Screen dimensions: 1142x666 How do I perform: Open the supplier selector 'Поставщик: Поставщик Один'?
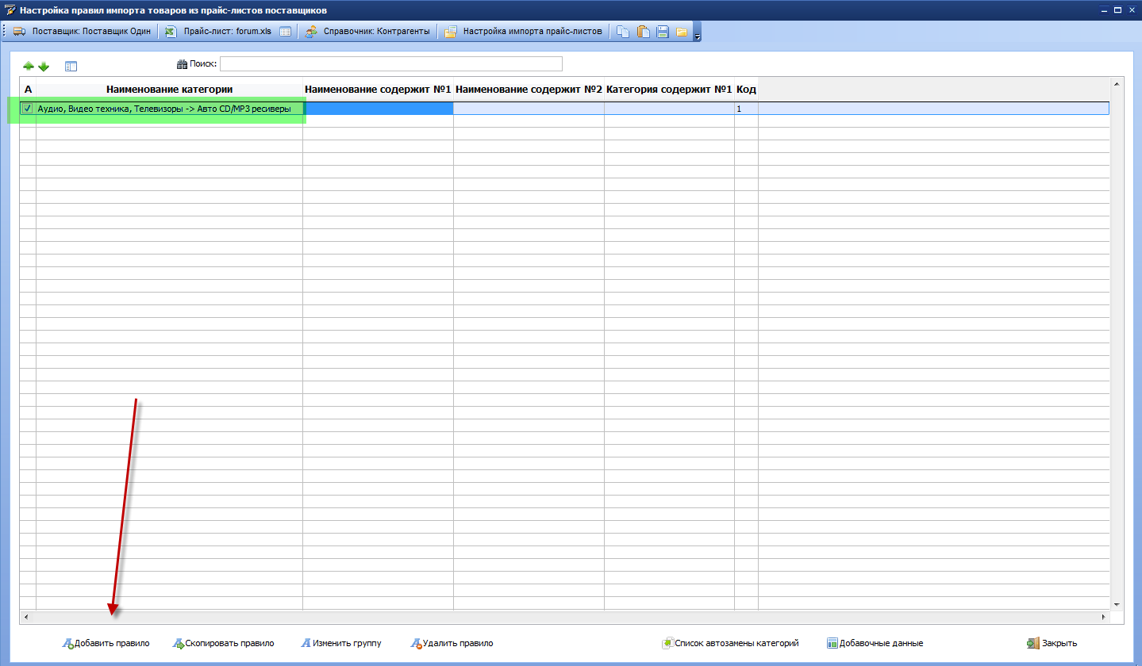[x=81, y=32]
